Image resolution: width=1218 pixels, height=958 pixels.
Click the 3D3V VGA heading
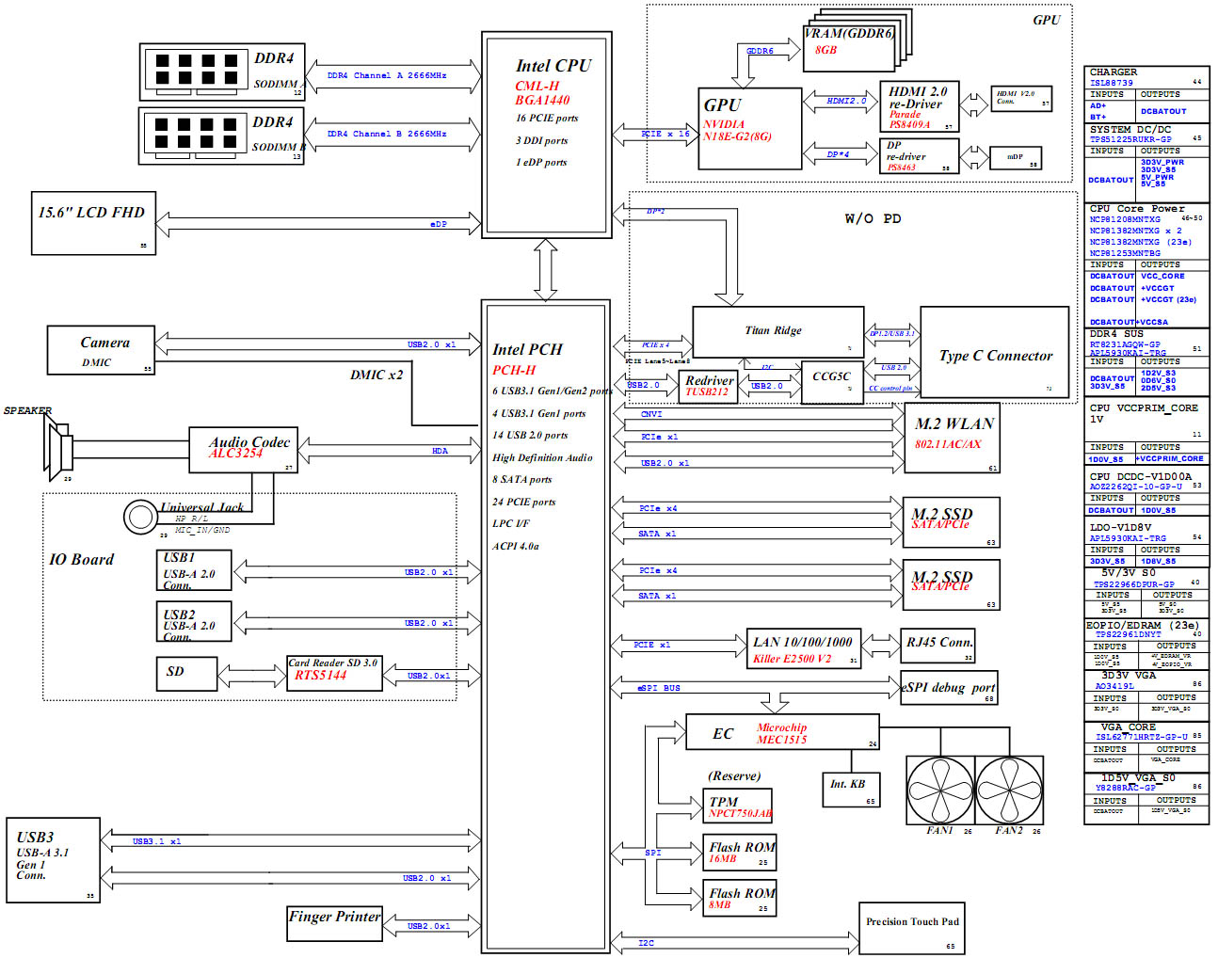point(1129,675)
